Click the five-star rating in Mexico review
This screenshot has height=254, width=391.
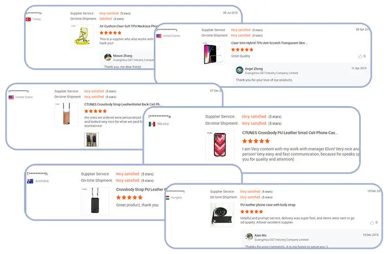256,141
